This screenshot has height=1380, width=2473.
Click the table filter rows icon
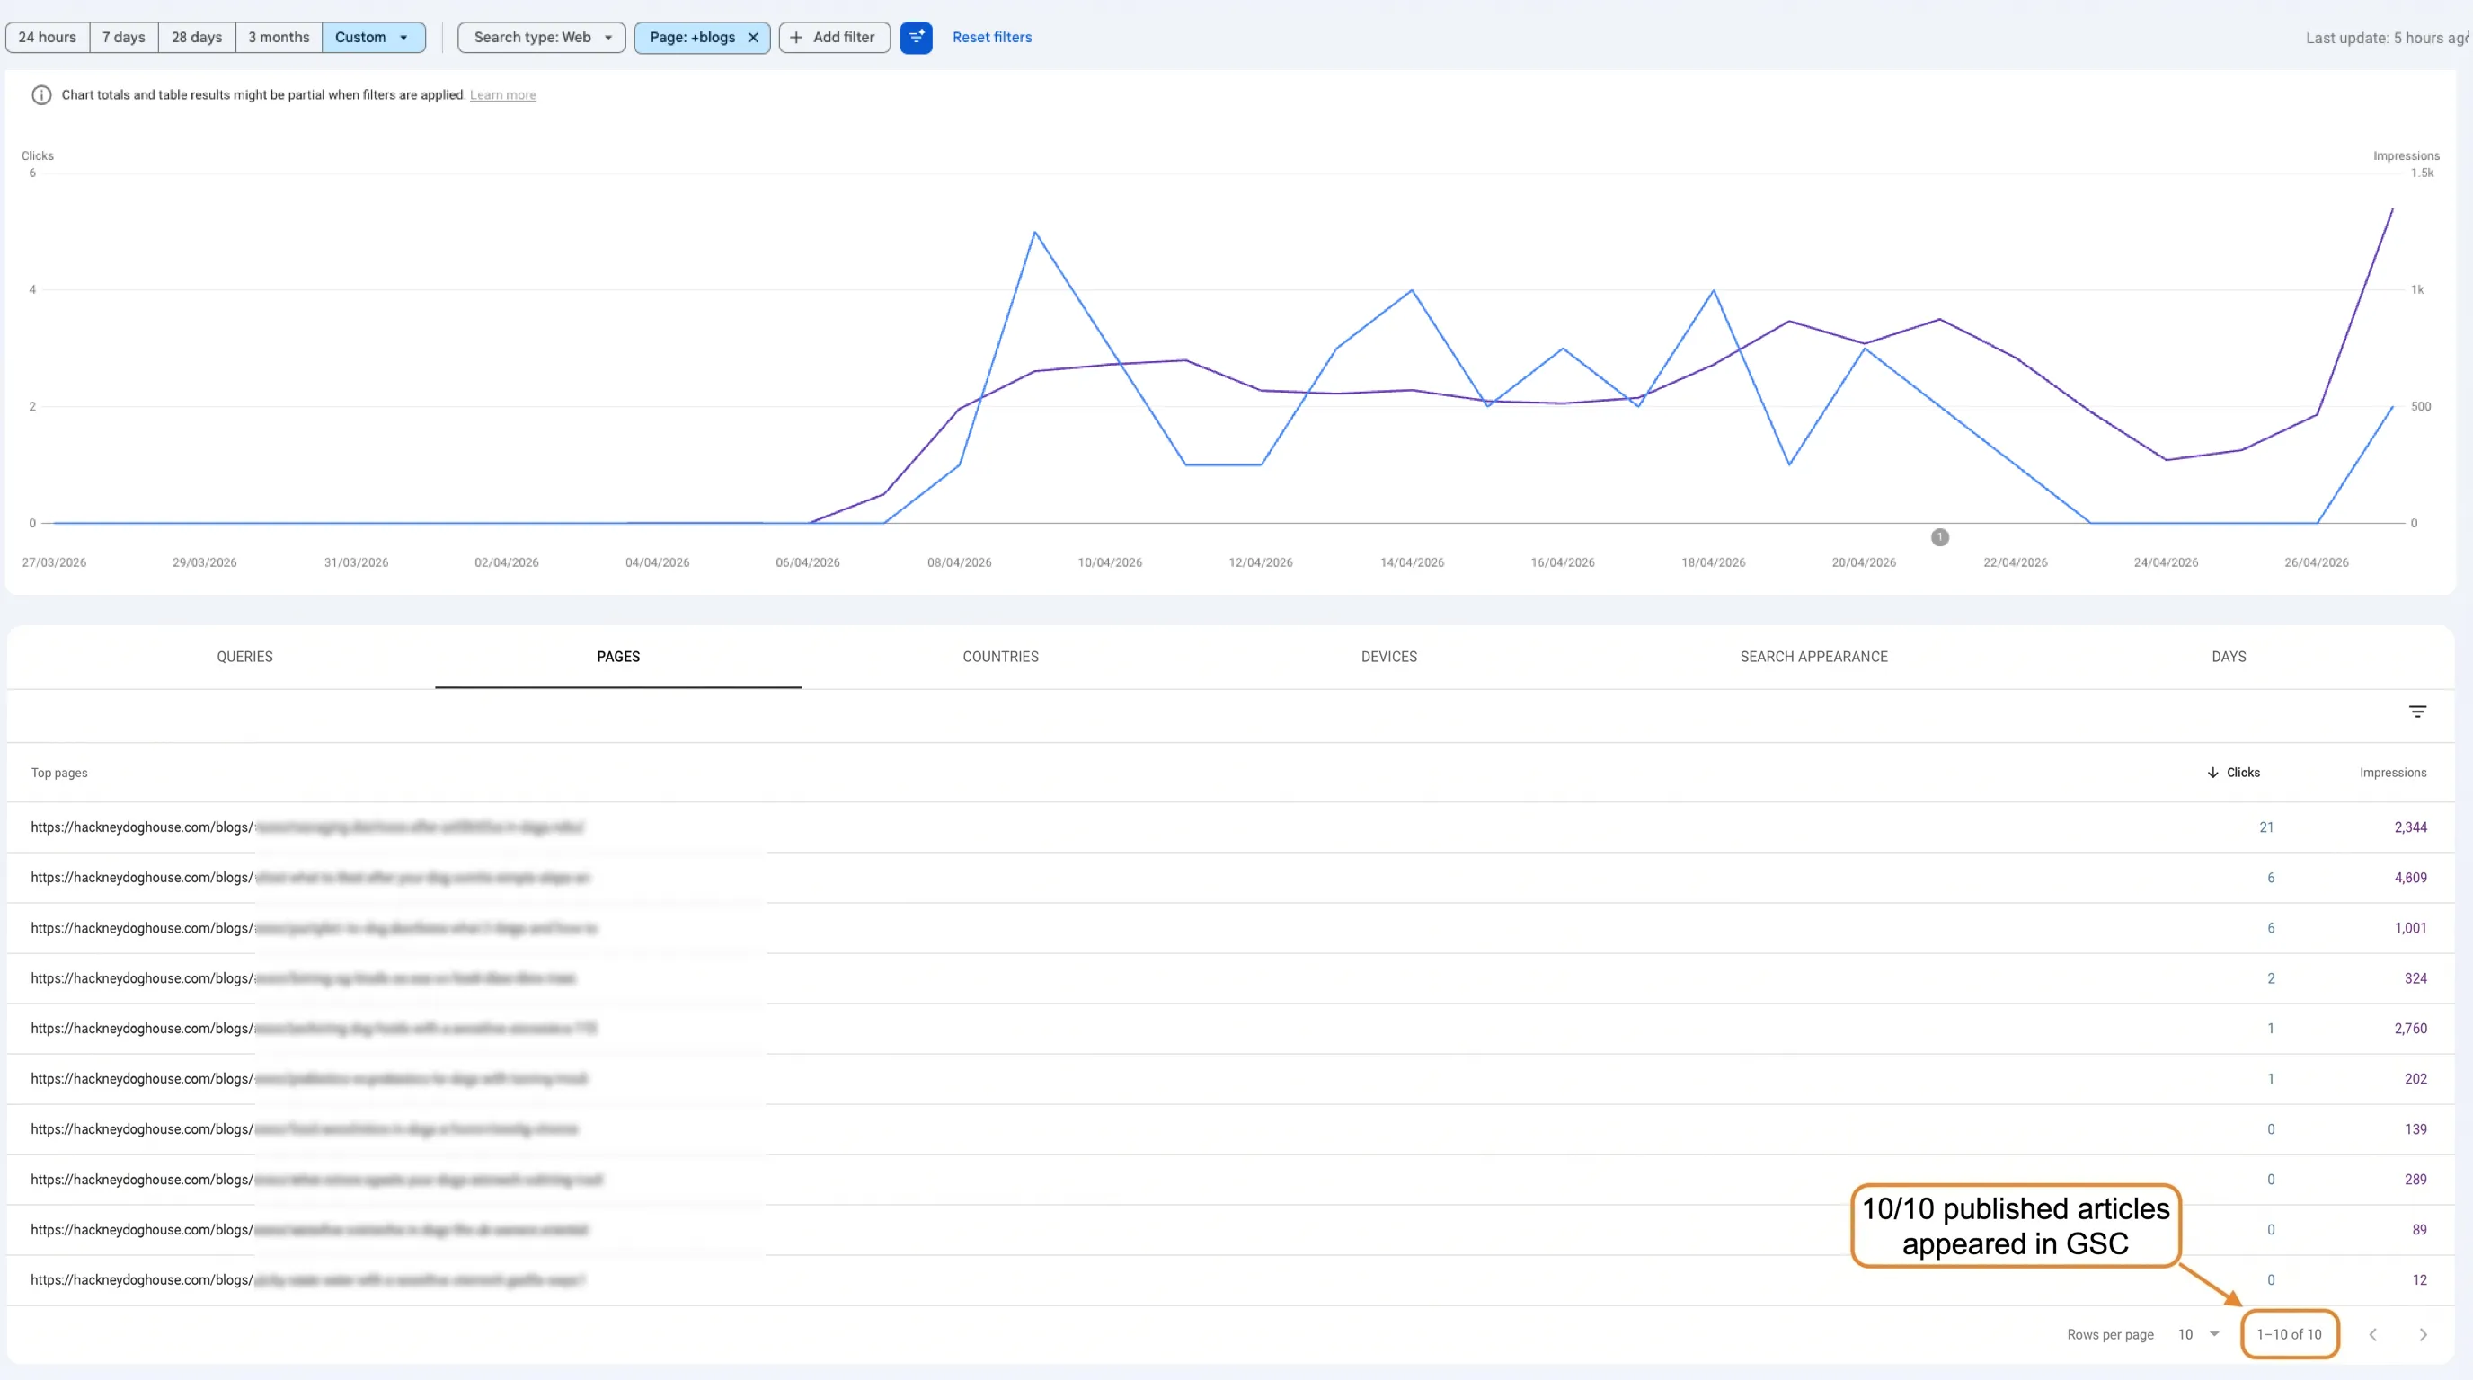coord(2417,711)
